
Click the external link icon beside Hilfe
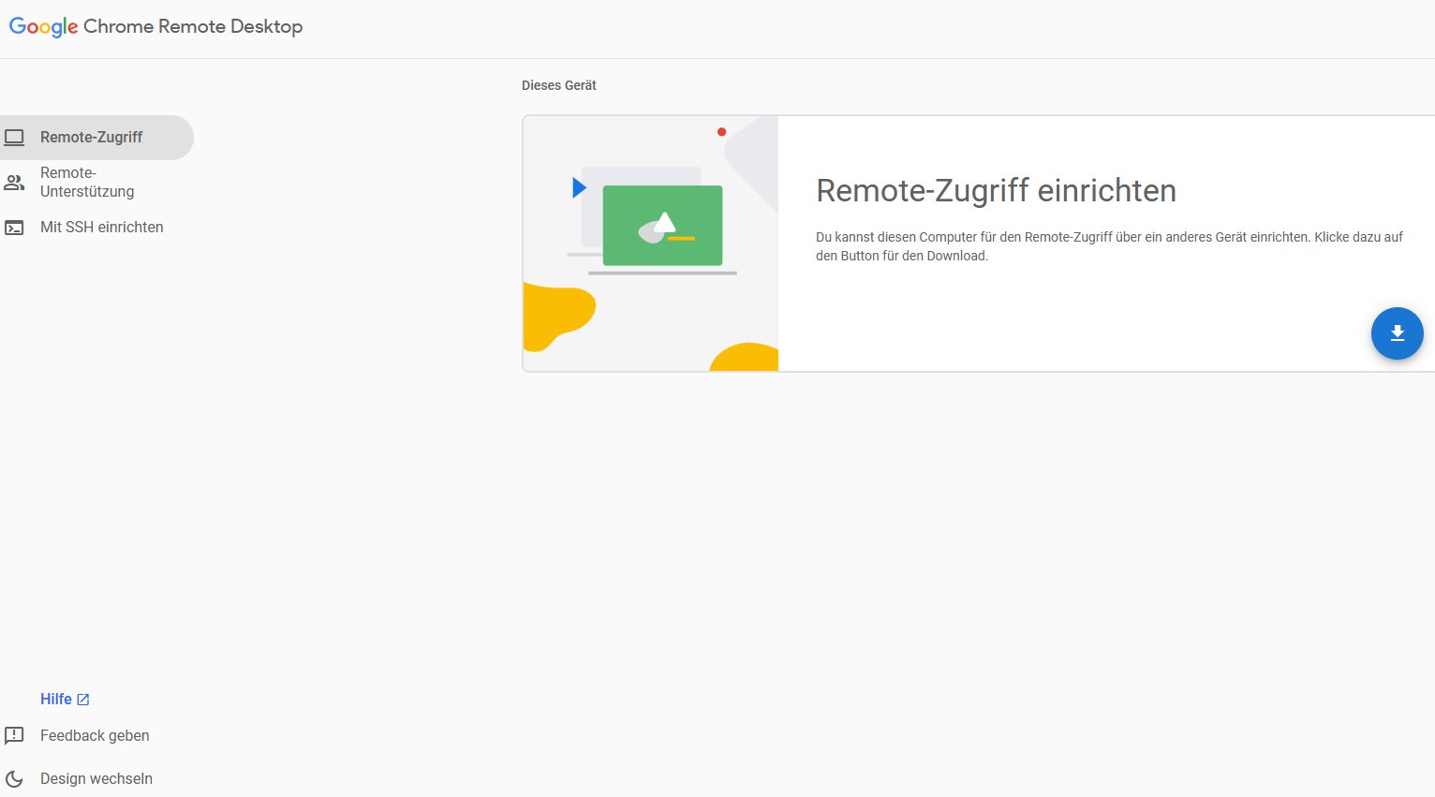click(83, 700)
